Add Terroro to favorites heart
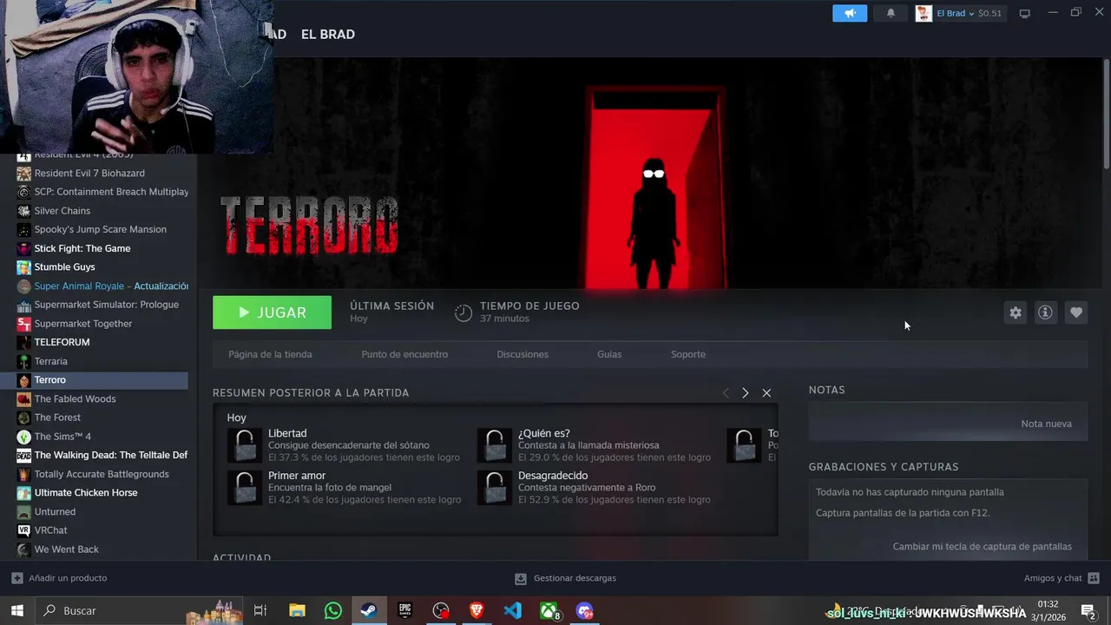The height and width of the screenshot is (625, 1111). (x=1076, y=312)
